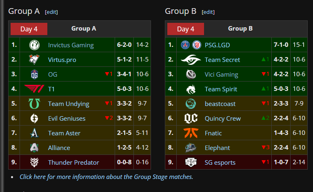Click the Fnatic orange logo
Image resolution: width=313 pixels, height=192 pixels.
coord(191,133)
